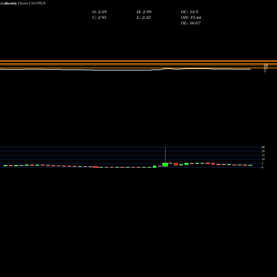The image size is (277, 277).
Task: Select the largest green candle with tall wick
Action: click(165, 165)
